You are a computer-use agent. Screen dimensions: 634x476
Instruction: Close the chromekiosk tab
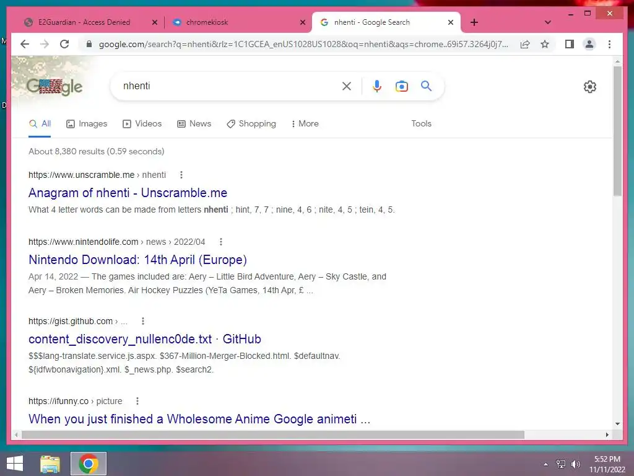302,22
